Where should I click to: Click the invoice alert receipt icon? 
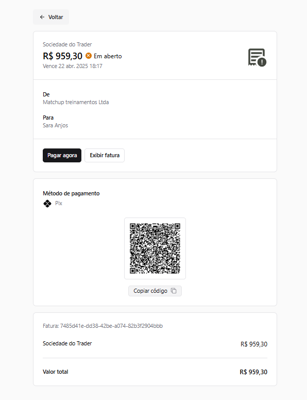(x=257, y=57)
